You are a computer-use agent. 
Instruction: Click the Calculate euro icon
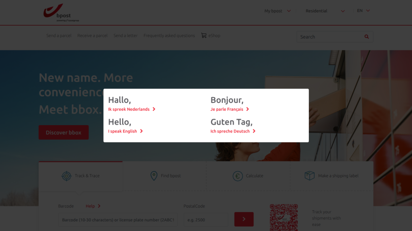(x=238, y=176)
